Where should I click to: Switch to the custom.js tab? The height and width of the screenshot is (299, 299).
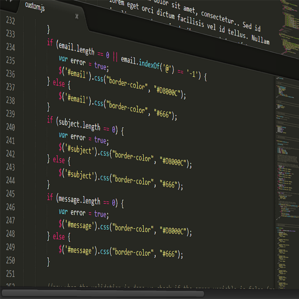click(x=35, y=6)
